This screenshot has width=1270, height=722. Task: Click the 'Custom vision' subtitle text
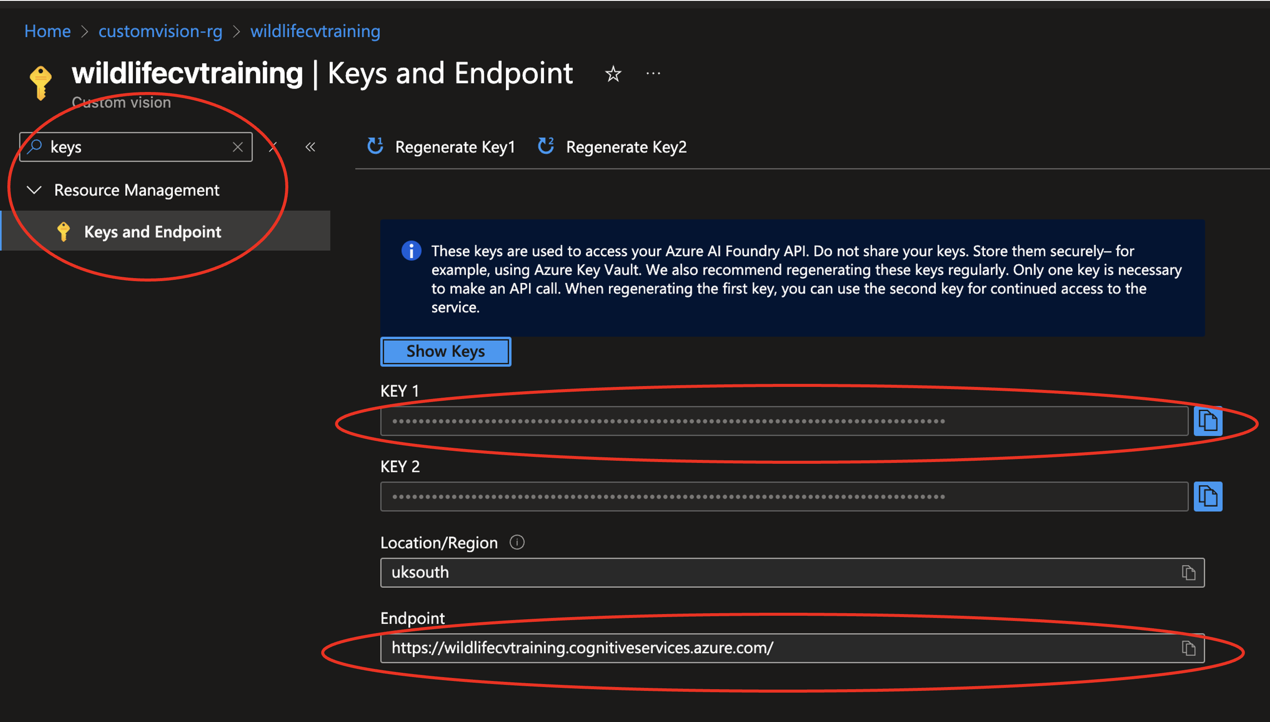pyautogui.click(x=121, y=102)
